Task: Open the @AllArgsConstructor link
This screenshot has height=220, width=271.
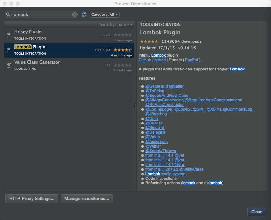Action: [x=194, y=102]
